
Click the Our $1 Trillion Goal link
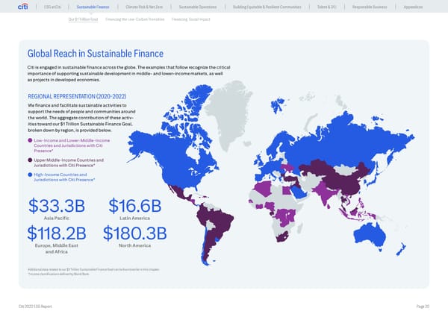82,20
